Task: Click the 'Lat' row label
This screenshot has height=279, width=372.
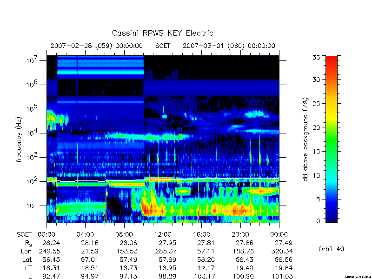Action: coord(27,259)
